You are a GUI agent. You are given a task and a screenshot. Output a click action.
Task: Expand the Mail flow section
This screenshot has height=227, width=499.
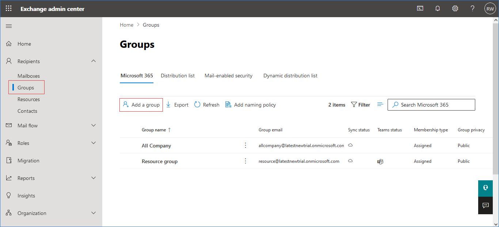click(94, 126)
